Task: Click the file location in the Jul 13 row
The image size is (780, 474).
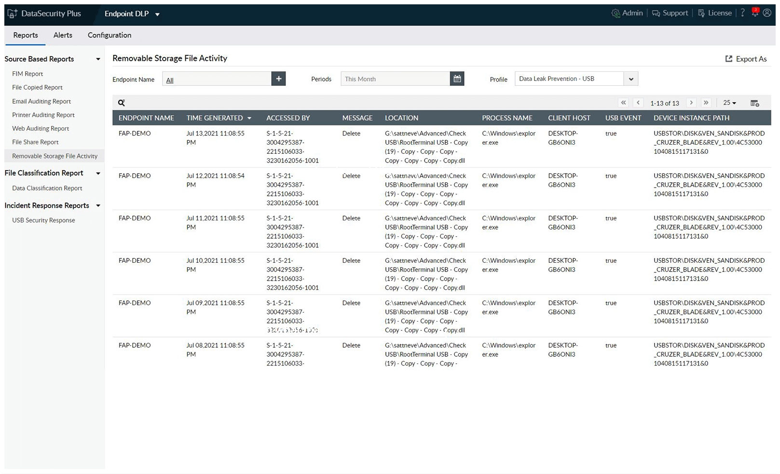Action: point(426,147)
